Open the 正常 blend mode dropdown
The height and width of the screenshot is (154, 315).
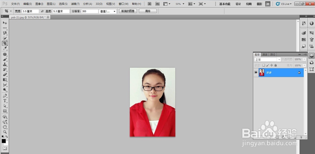(x=267, y=60)
